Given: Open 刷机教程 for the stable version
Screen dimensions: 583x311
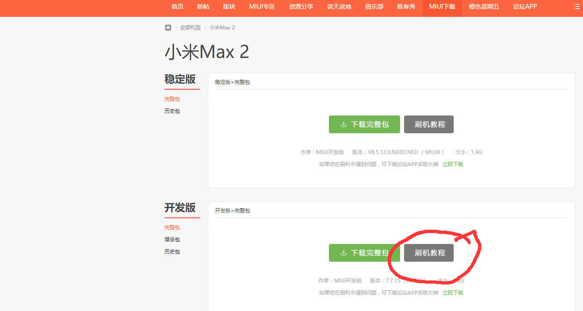Looking at the screenshot, I should pyautogui.click(x=429, y=124).
